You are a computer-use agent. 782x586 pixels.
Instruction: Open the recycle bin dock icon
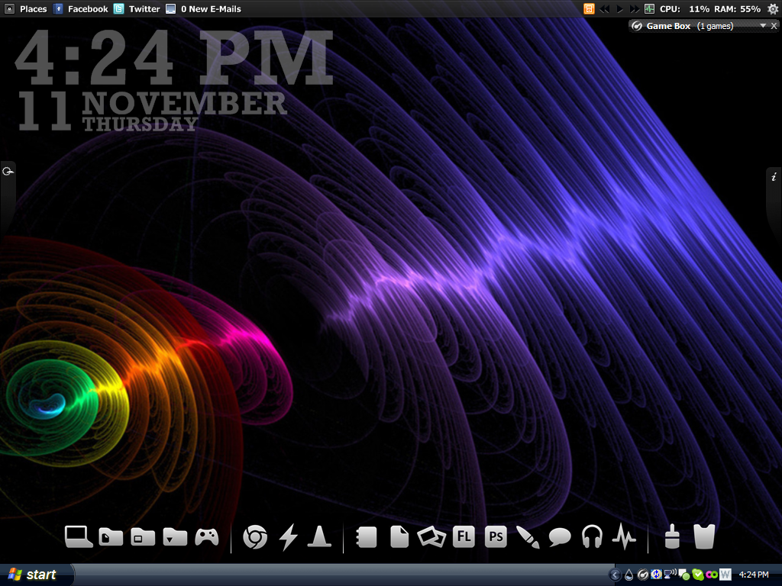tap(703, 537)
